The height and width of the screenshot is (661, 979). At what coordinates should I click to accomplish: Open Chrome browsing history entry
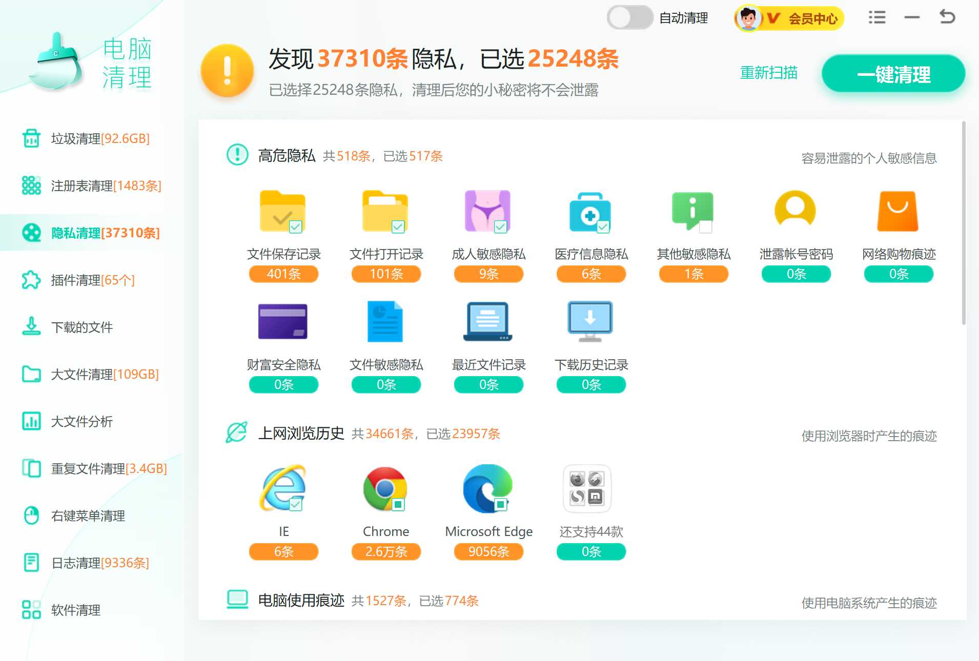click(x=385, y=488)
